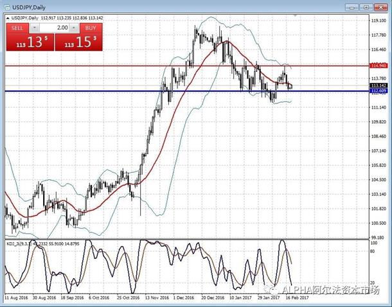Click the KDJ_JL(9,3,3) indicator label
This screenshot has width=392, height=307.
[43, 243]
